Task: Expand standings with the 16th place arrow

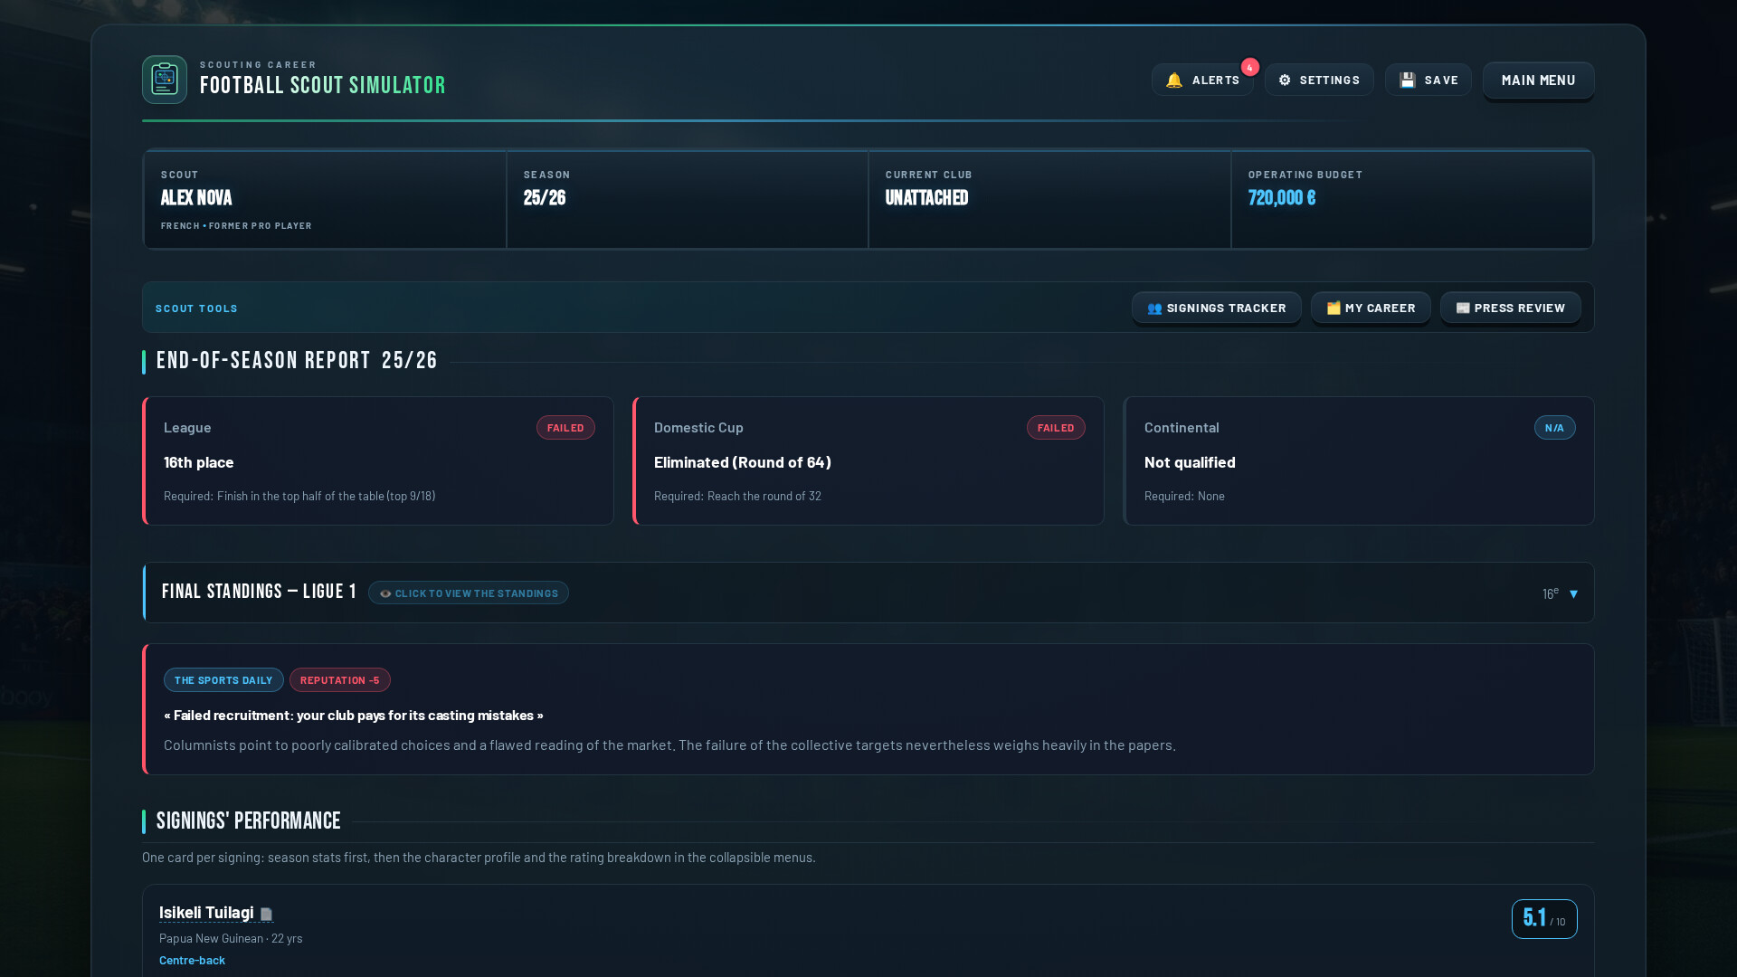Action: pyautogui.click(x=1573, y=594)
